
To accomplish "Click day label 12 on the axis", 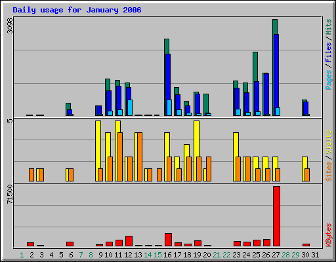I will point(128,255).
